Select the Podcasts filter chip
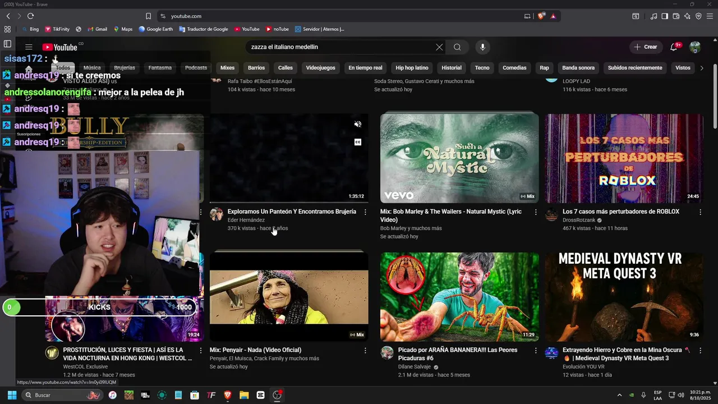Viewport: 718px width, 404px height. pyautogui.click(x=196, y=68)
